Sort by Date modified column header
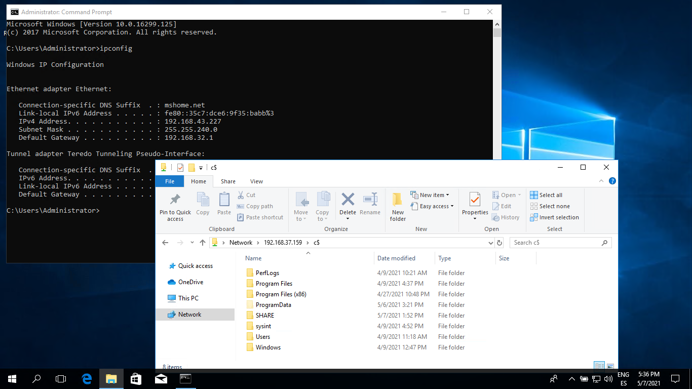Image resolution: width=692 pixels, height=389 pixels. (x=404, y=258)
